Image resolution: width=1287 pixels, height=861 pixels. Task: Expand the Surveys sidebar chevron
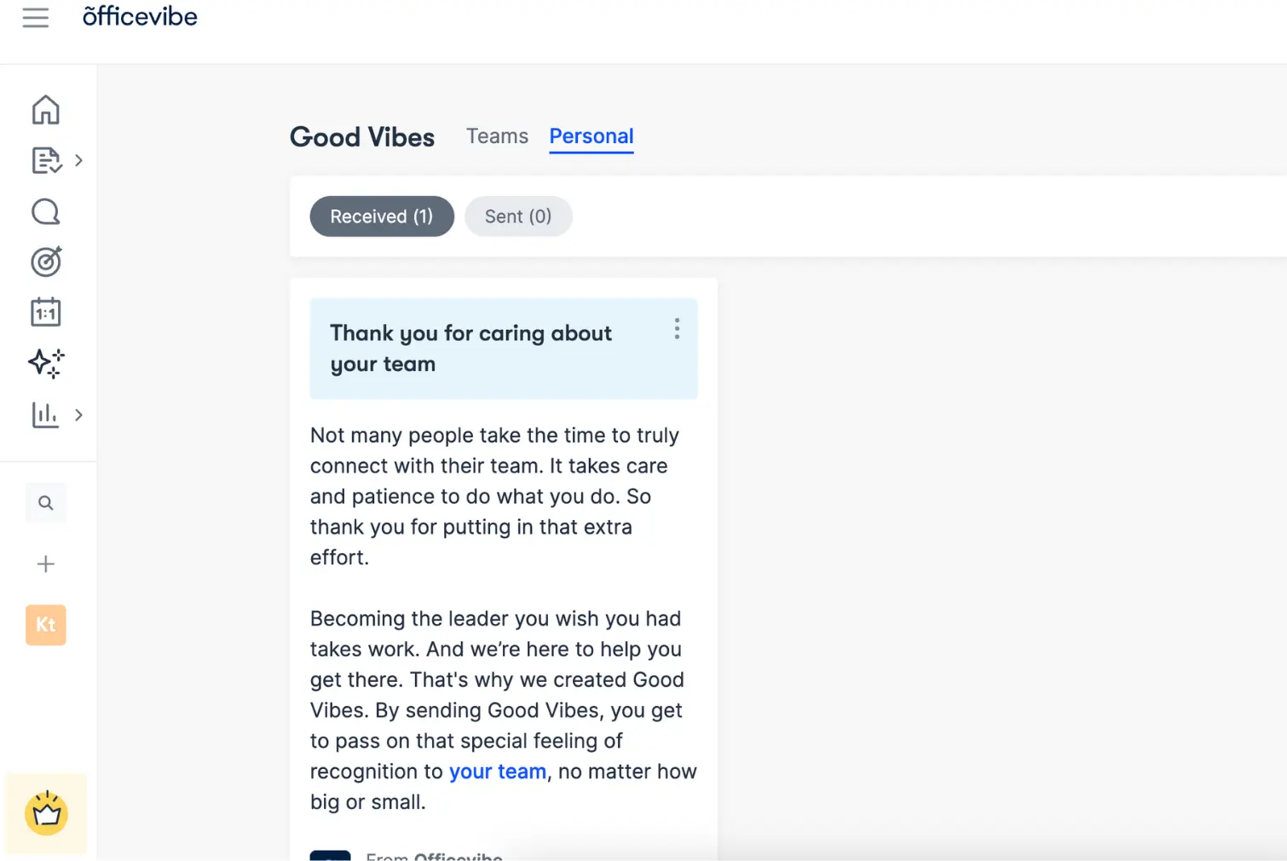coord(78,160)
